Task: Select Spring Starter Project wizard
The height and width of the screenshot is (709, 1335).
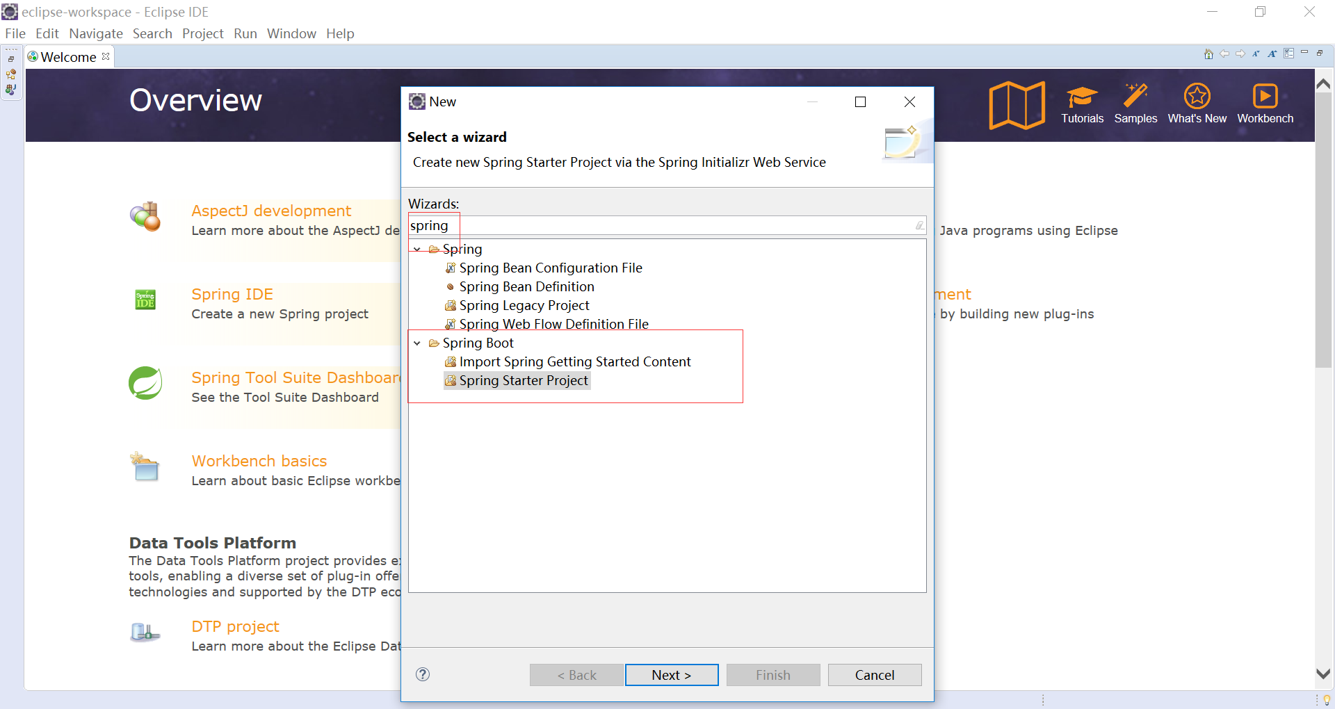Action: 517,380
